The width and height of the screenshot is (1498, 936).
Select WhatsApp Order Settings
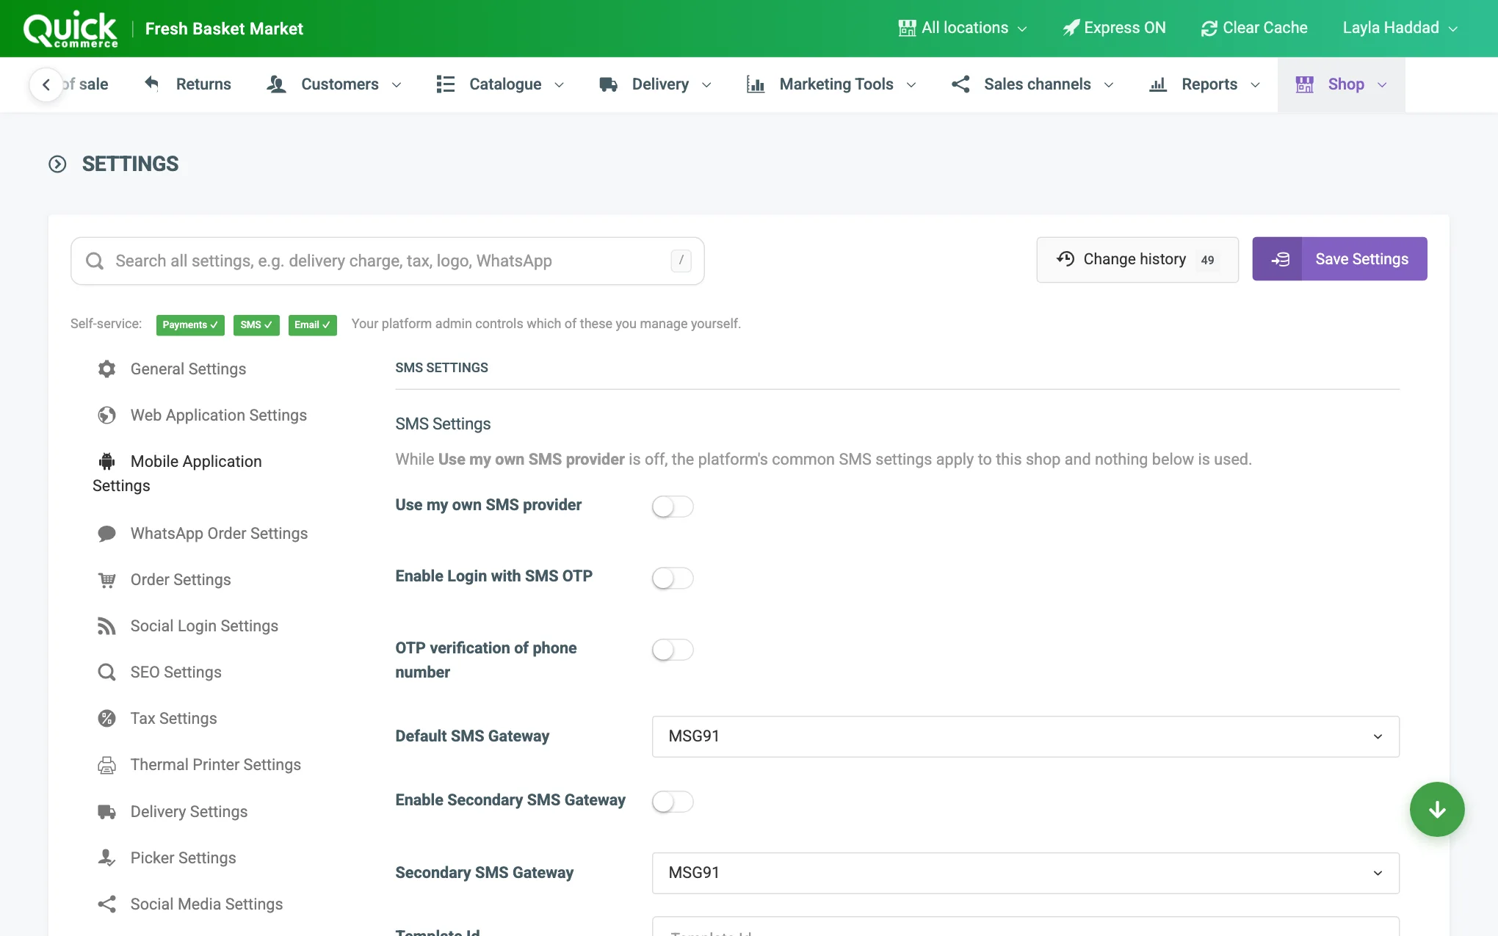(203, 534)
